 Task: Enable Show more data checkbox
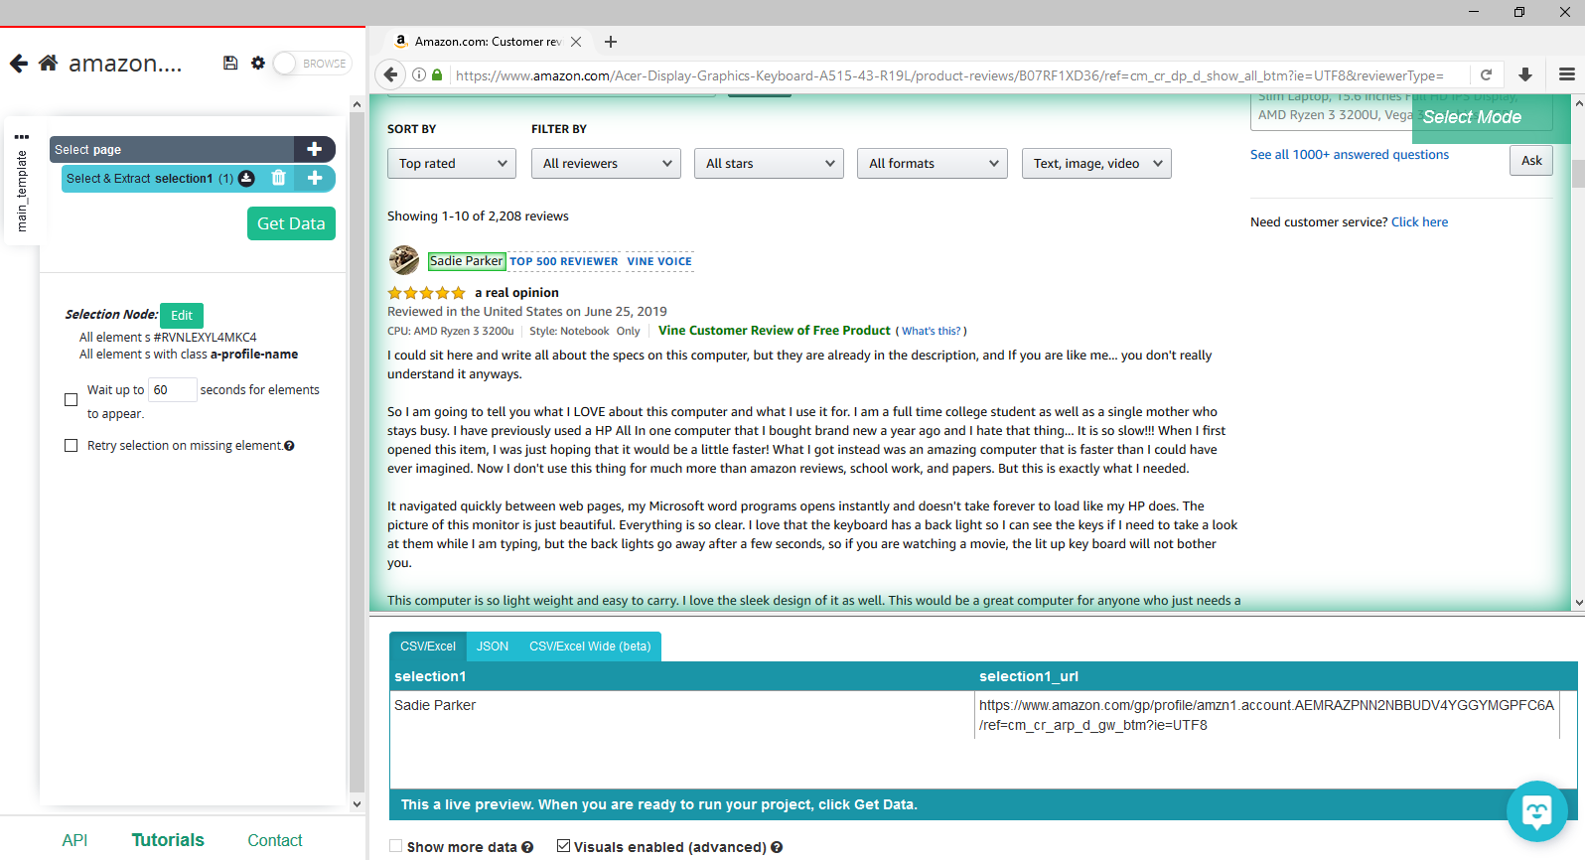[396, 846]
